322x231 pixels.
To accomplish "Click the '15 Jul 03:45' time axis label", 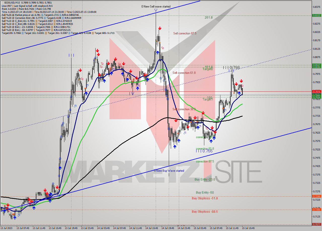I will [200, 228].
